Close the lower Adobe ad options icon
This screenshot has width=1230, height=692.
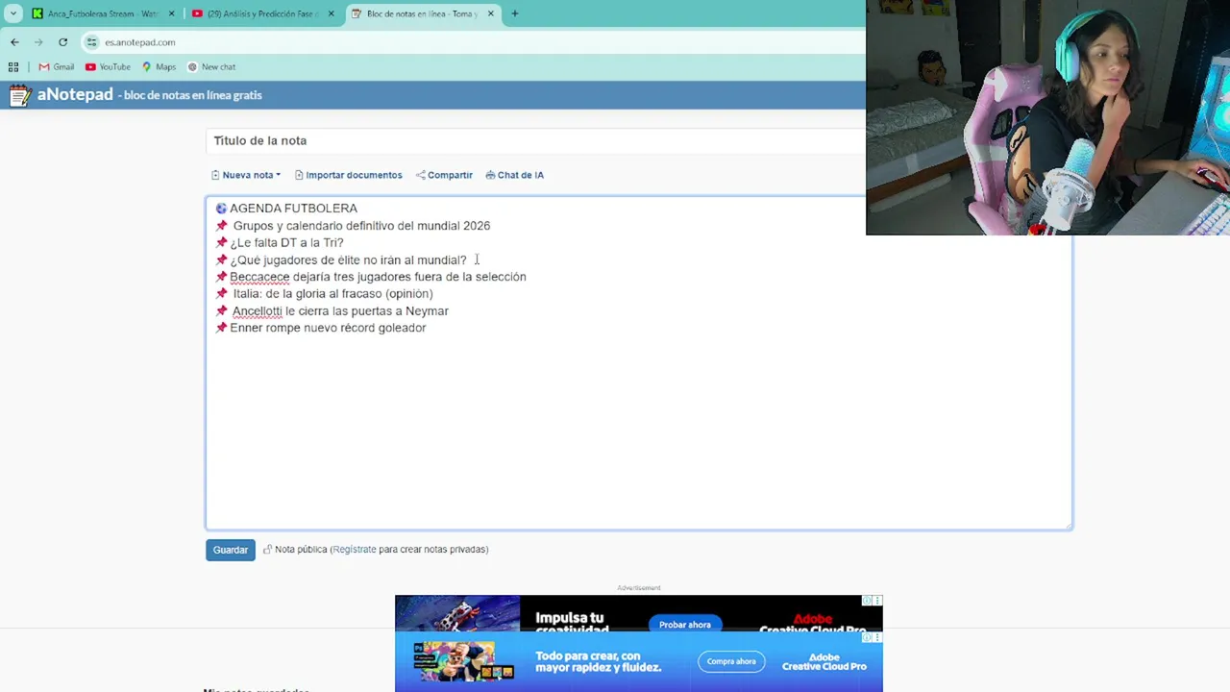click(x=877, y=637)
